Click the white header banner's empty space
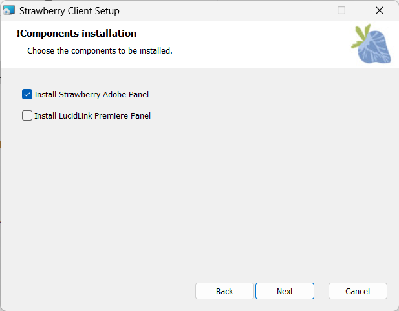The width and height of the screenshot is (399, 311). coord(259,44)
